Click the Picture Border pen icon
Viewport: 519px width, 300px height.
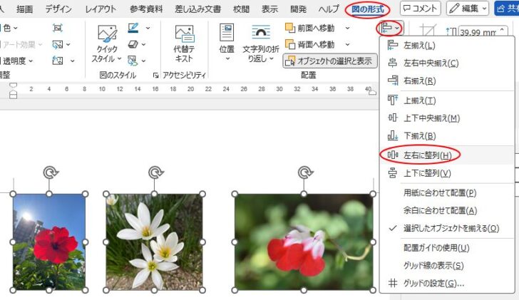coord(133,28)
